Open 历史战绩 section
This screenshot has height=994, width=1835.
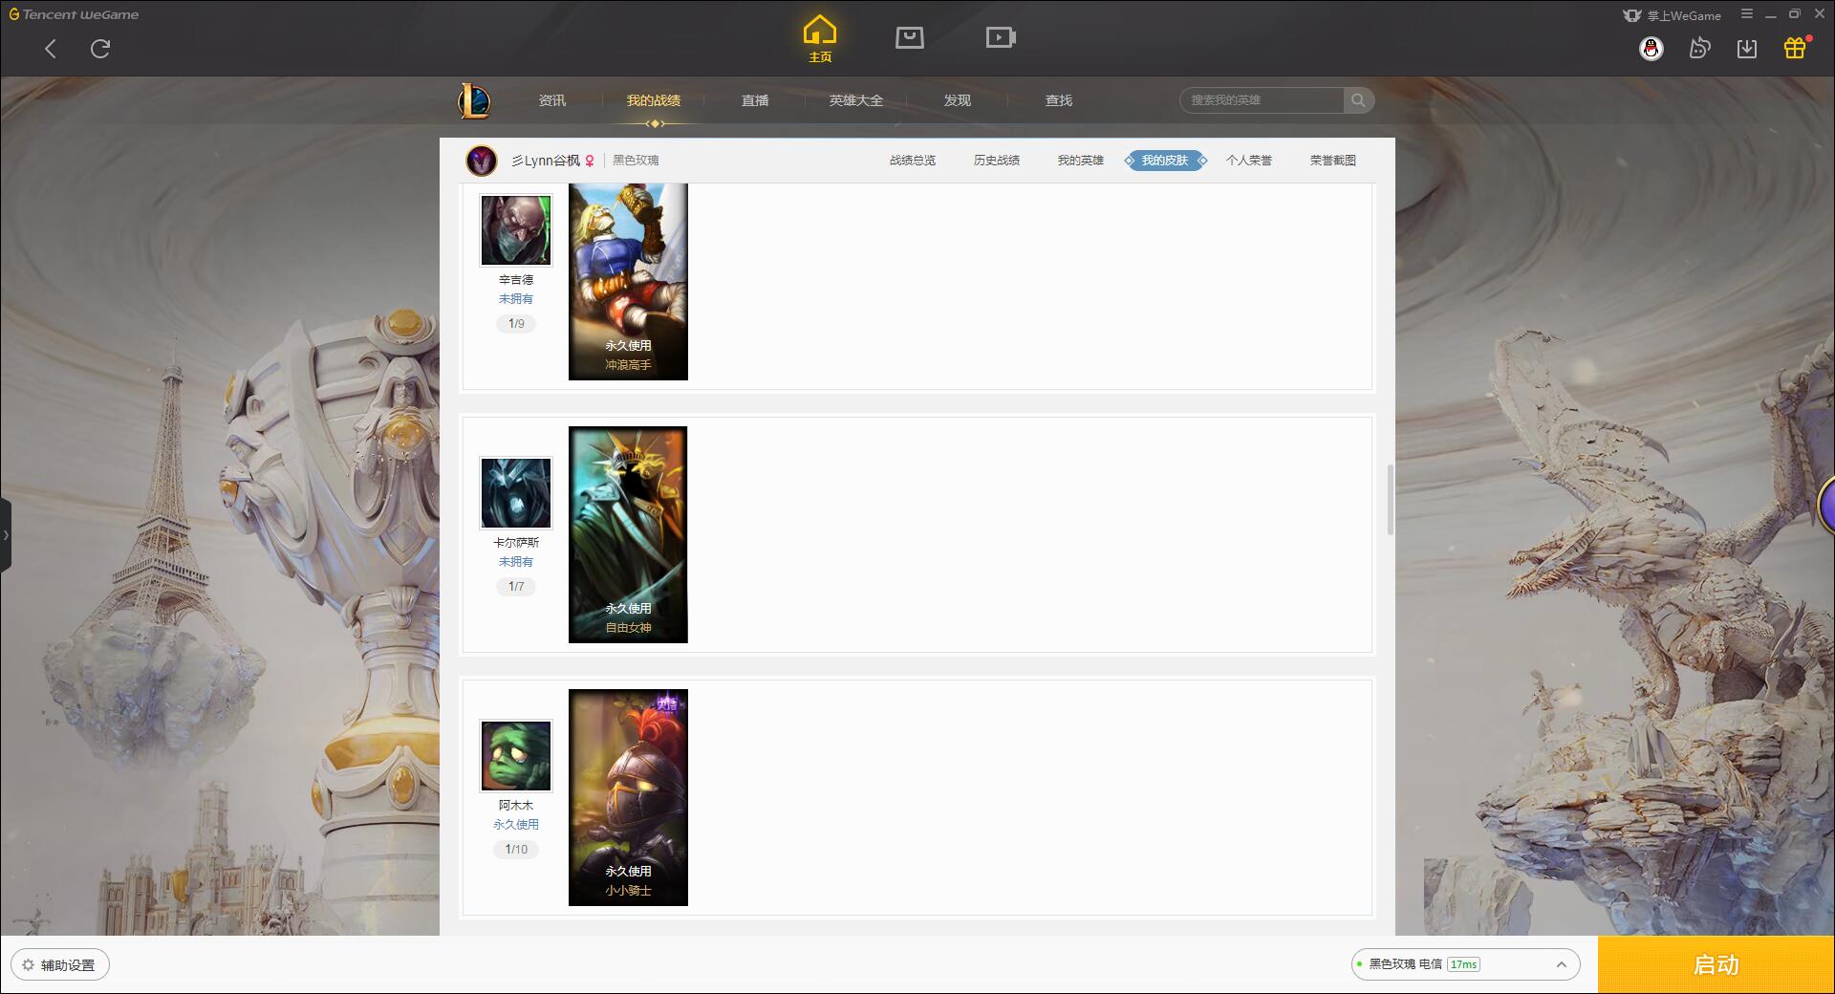click(x=997, y=161)
